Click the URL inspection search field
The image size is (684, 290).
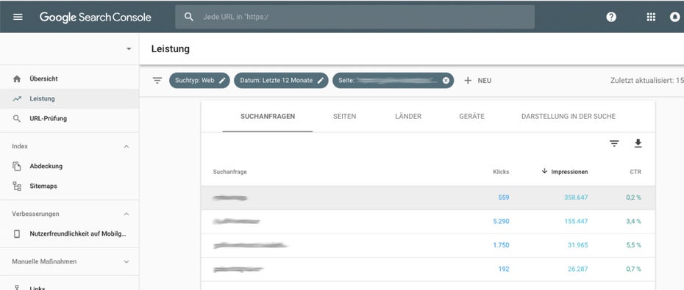click(355, 17)
